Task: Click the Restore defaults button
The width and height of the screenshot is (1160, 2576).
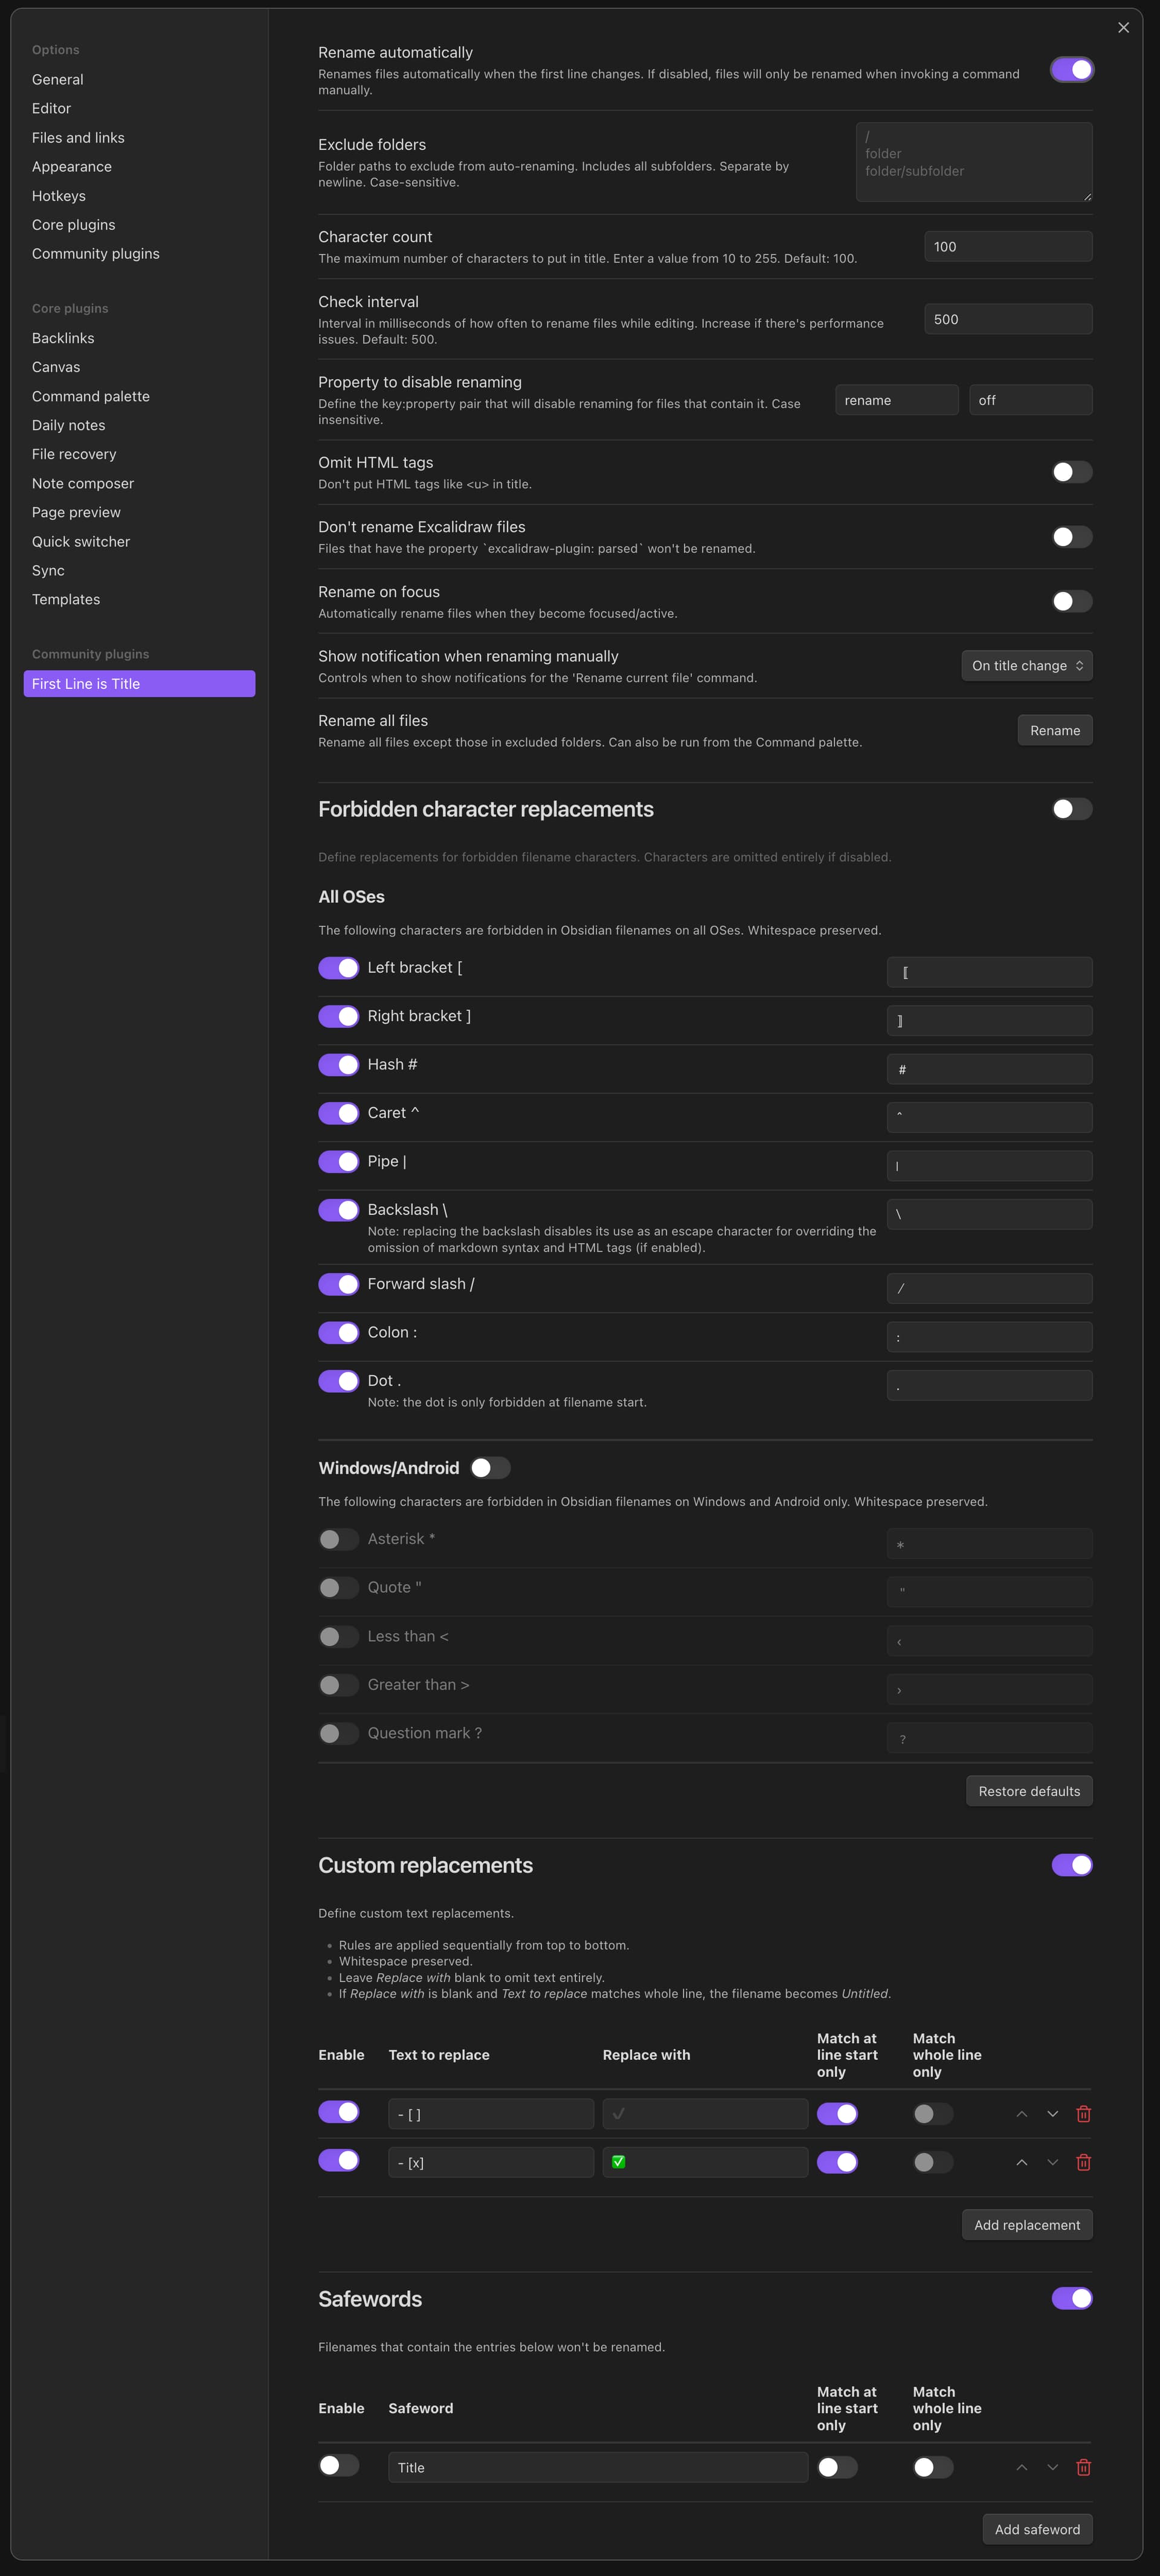Action: [x=1028, y=1790]
